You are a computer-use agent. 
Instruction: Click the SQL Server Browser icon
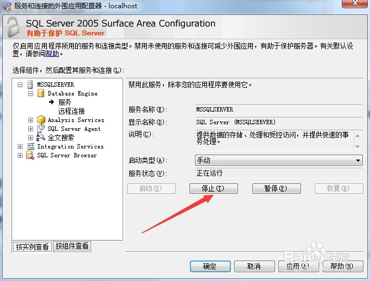[30, 155]
